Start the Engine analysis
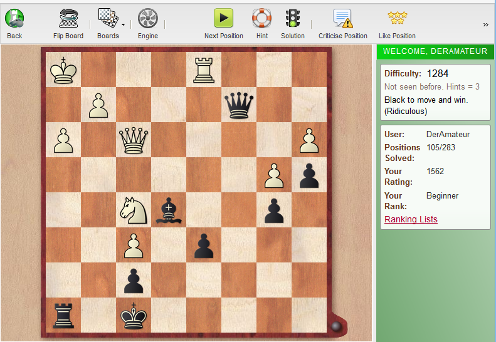The image size is (496, 342). 148,19
